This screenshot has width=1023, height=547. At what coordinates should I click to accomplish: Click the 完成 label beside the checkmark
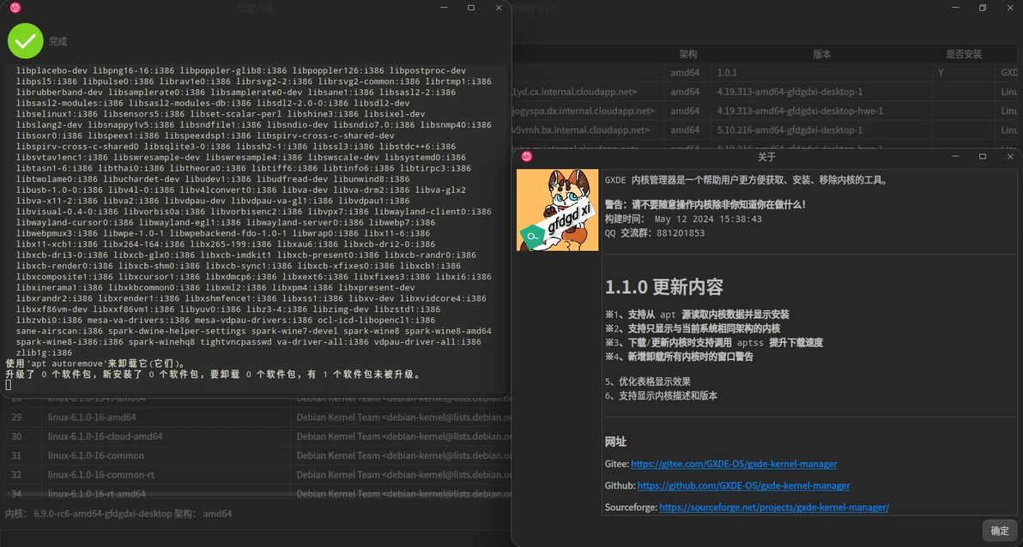point(58,41)
